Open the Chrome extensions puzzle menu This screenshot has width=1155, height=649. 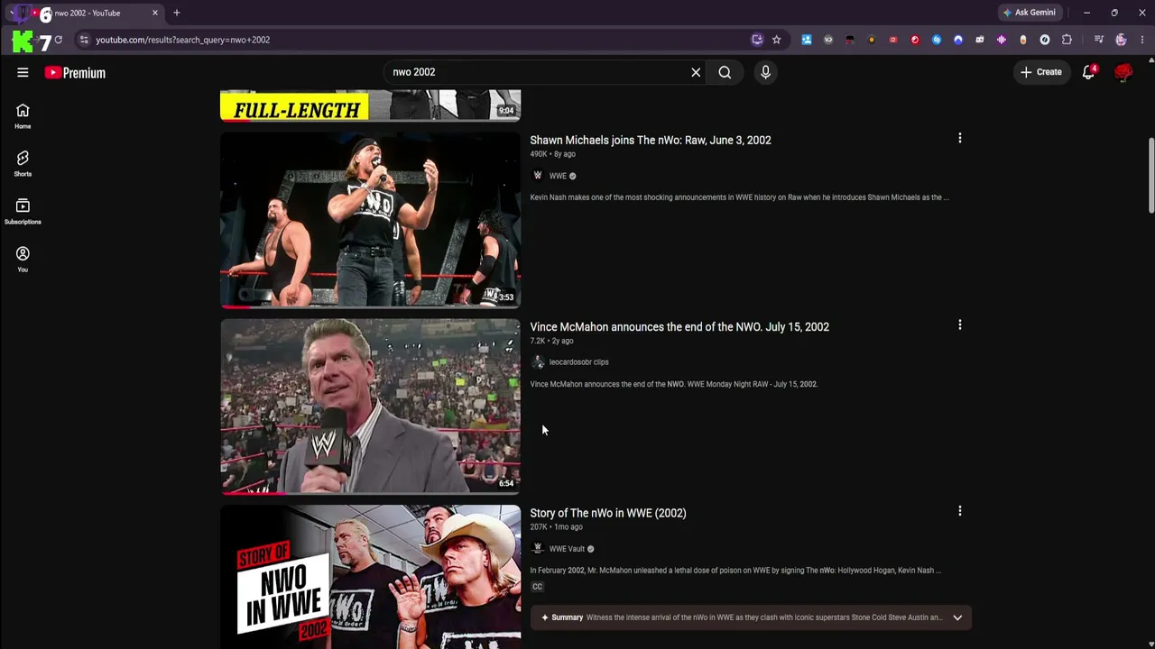1067,40
